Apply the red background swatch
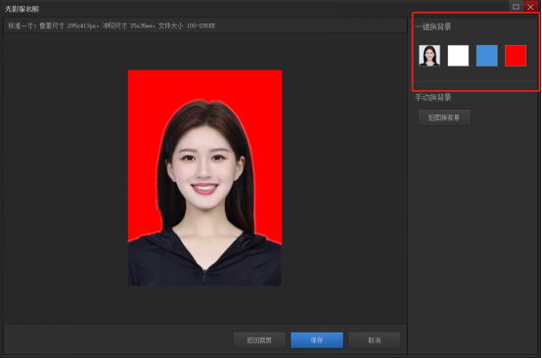 (516, 56)
